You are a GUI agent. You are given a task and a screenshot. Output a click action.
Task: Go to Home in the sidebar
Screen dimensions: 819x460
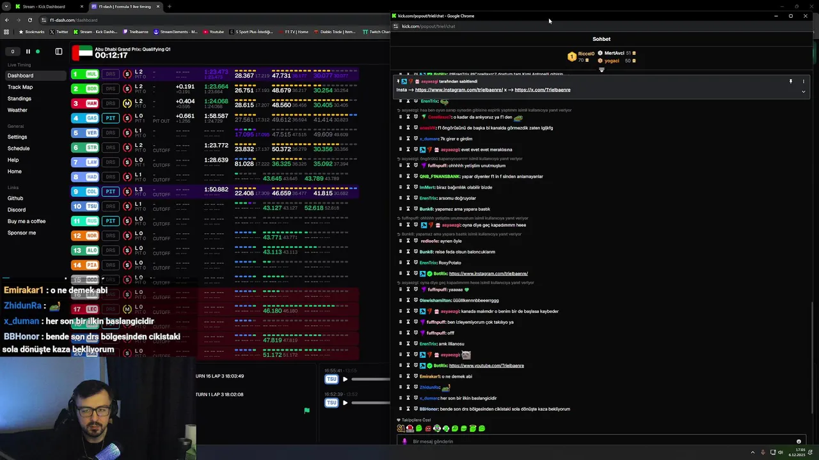coord(14,171)
